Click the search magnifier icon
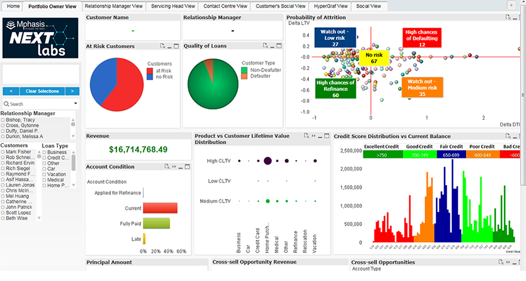 coord(6,104)
